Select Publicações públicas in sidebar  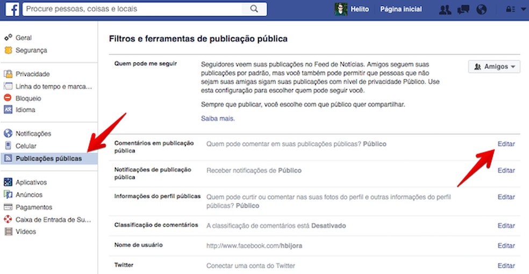point(49,158)
